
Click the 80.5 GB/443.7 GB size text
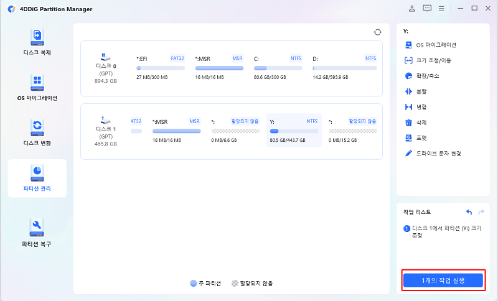288,140
